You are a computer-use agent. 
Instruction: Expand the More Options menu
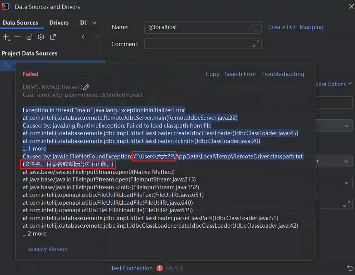pyautogui.click(x=334, y=84)
